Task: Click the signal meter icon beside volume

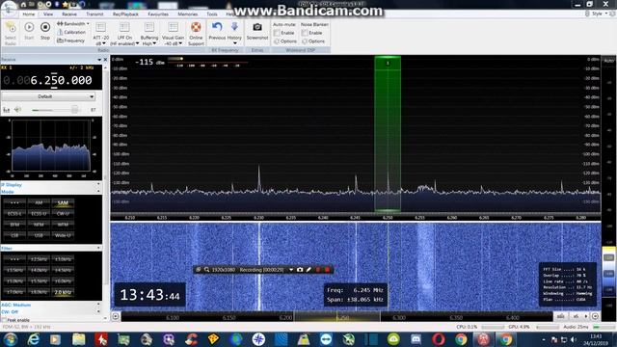Action: pyautogui.click(x=7, y=110)
